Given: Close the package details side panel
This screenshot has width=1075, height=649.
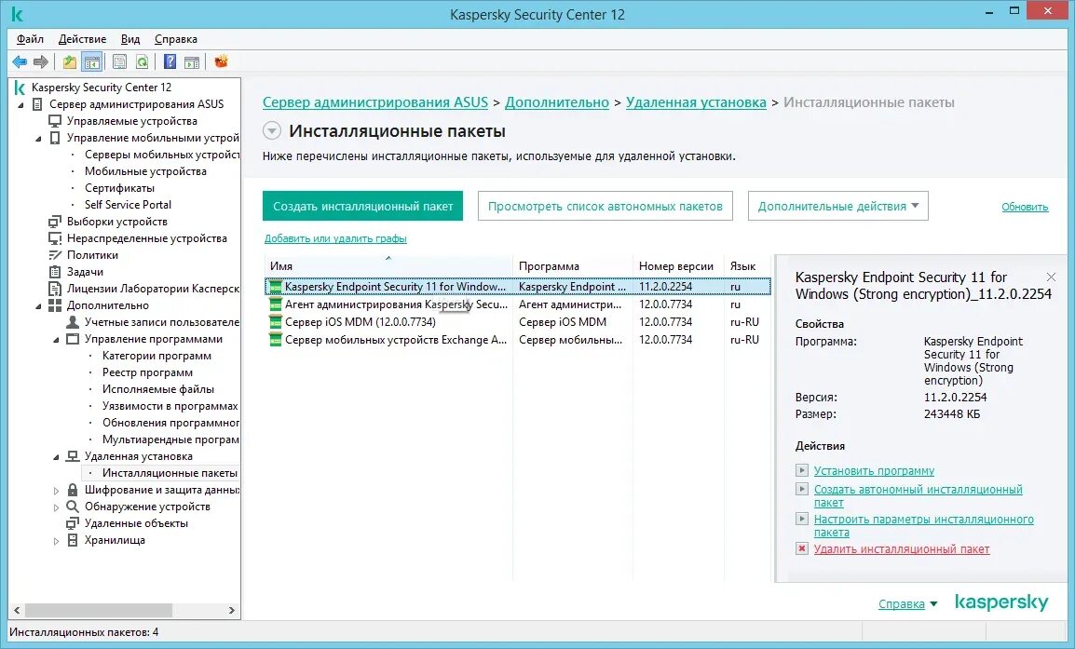Looking at the screenshot, I should click(1051, 277).
